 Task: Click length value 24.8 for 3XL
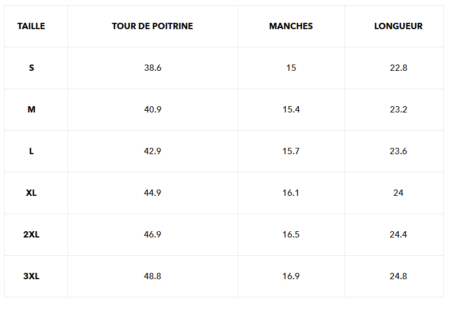click(398, 276)
